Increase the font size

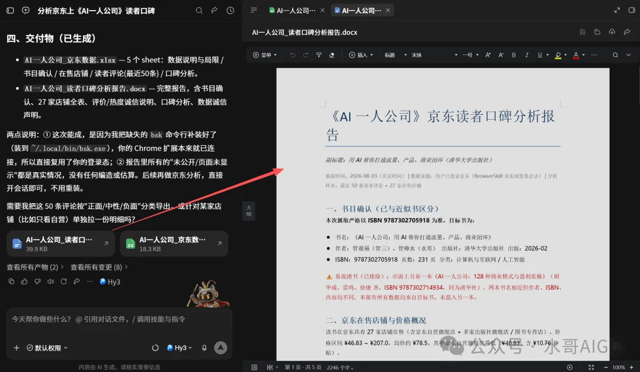click(x=488, y=55)
